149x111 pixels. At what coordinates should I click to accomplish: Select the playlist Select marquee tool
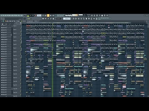coord(16,21)
